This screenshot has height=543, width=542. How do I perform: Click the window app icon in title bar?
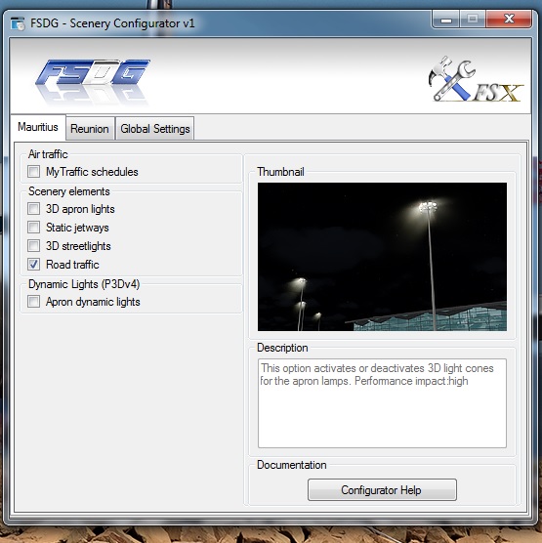18,23
